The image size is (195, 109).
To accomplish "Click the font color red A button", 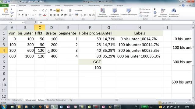I will (44, 15).
